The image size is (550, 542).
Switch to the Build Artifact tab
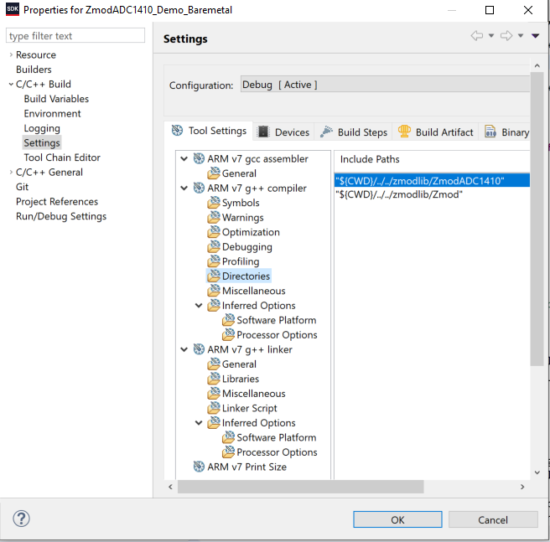pos(435,132)
